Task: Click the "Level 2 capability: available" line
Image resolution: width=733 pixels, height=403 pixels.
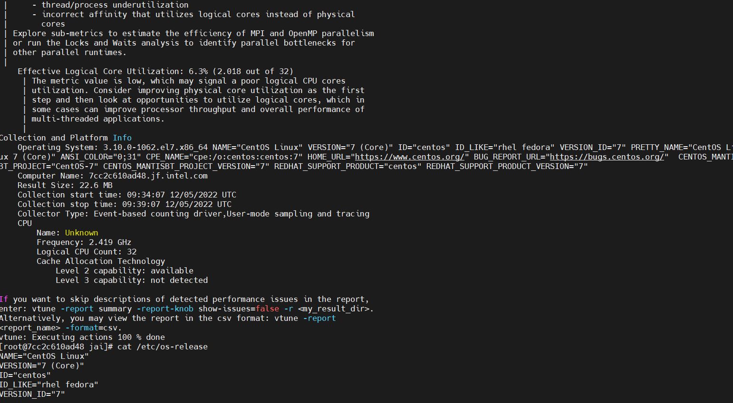Action: [x=125, y=271]
